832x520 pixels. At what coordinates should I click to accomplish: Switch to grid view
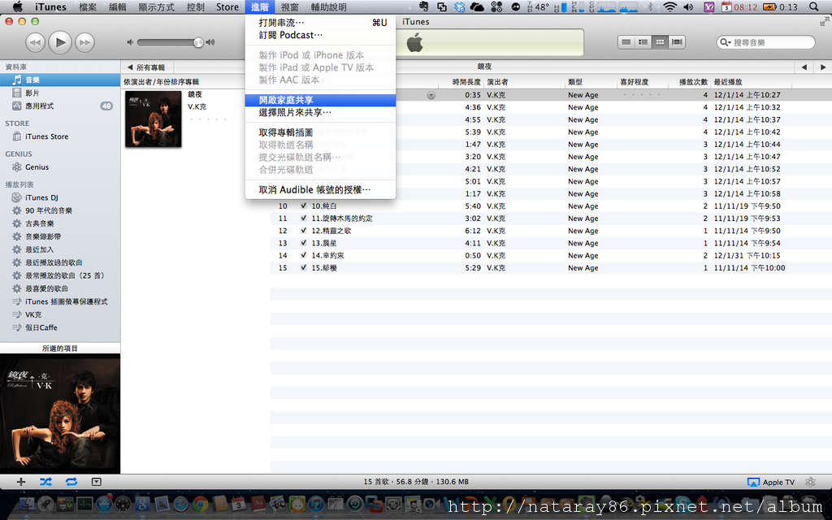660,42
